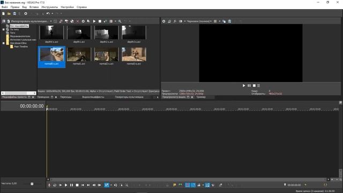Click the video output FX icon in preview

point(175,21)
